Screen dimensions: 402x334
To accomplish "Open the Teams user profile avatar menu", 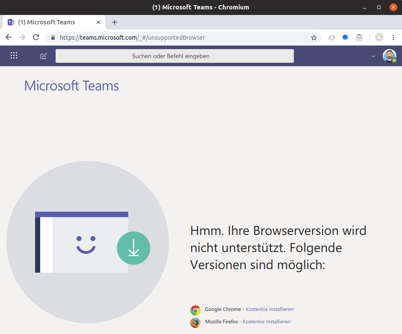I will [x=389, y=56].
